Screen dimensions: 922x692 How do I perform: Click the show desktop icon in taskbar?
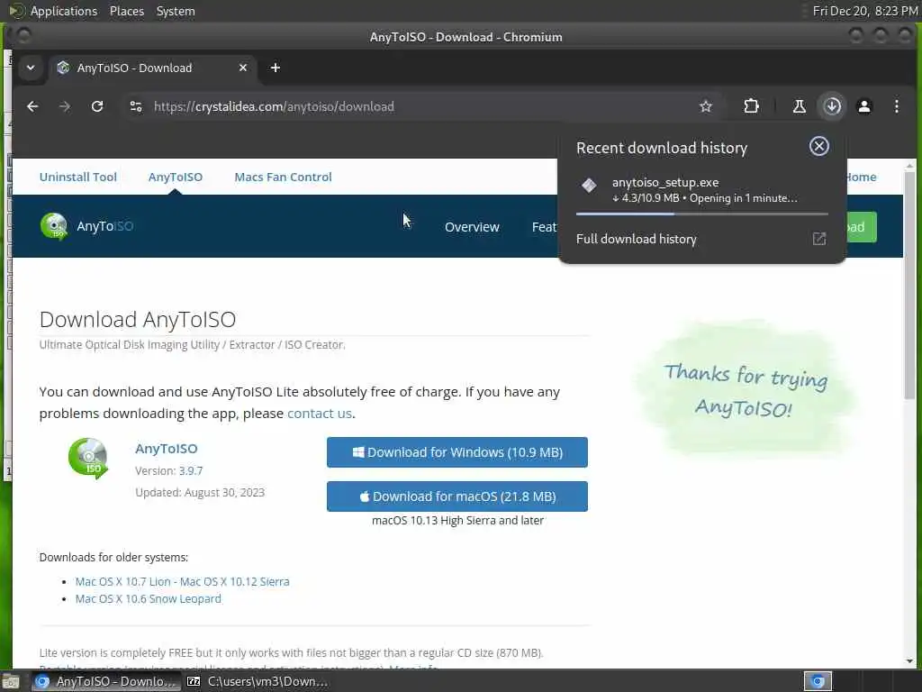point(11,682)
